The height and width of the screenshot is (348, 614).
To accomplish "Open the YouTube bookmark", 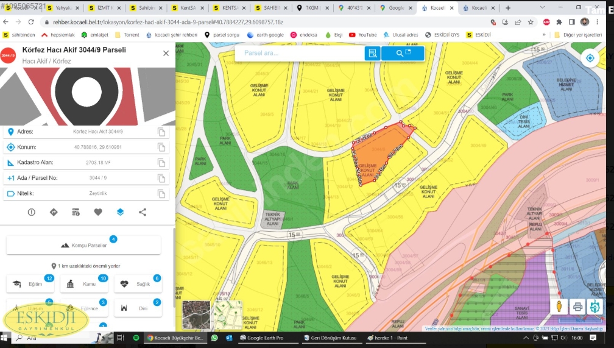I will [363, 35].
